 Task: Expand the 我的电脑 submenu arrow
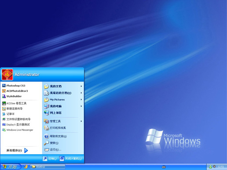point(81,106)
